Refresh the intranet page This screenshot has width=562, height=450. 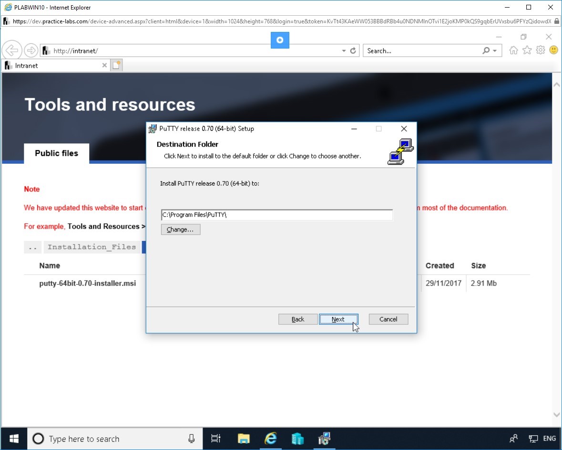pos(353,51)
